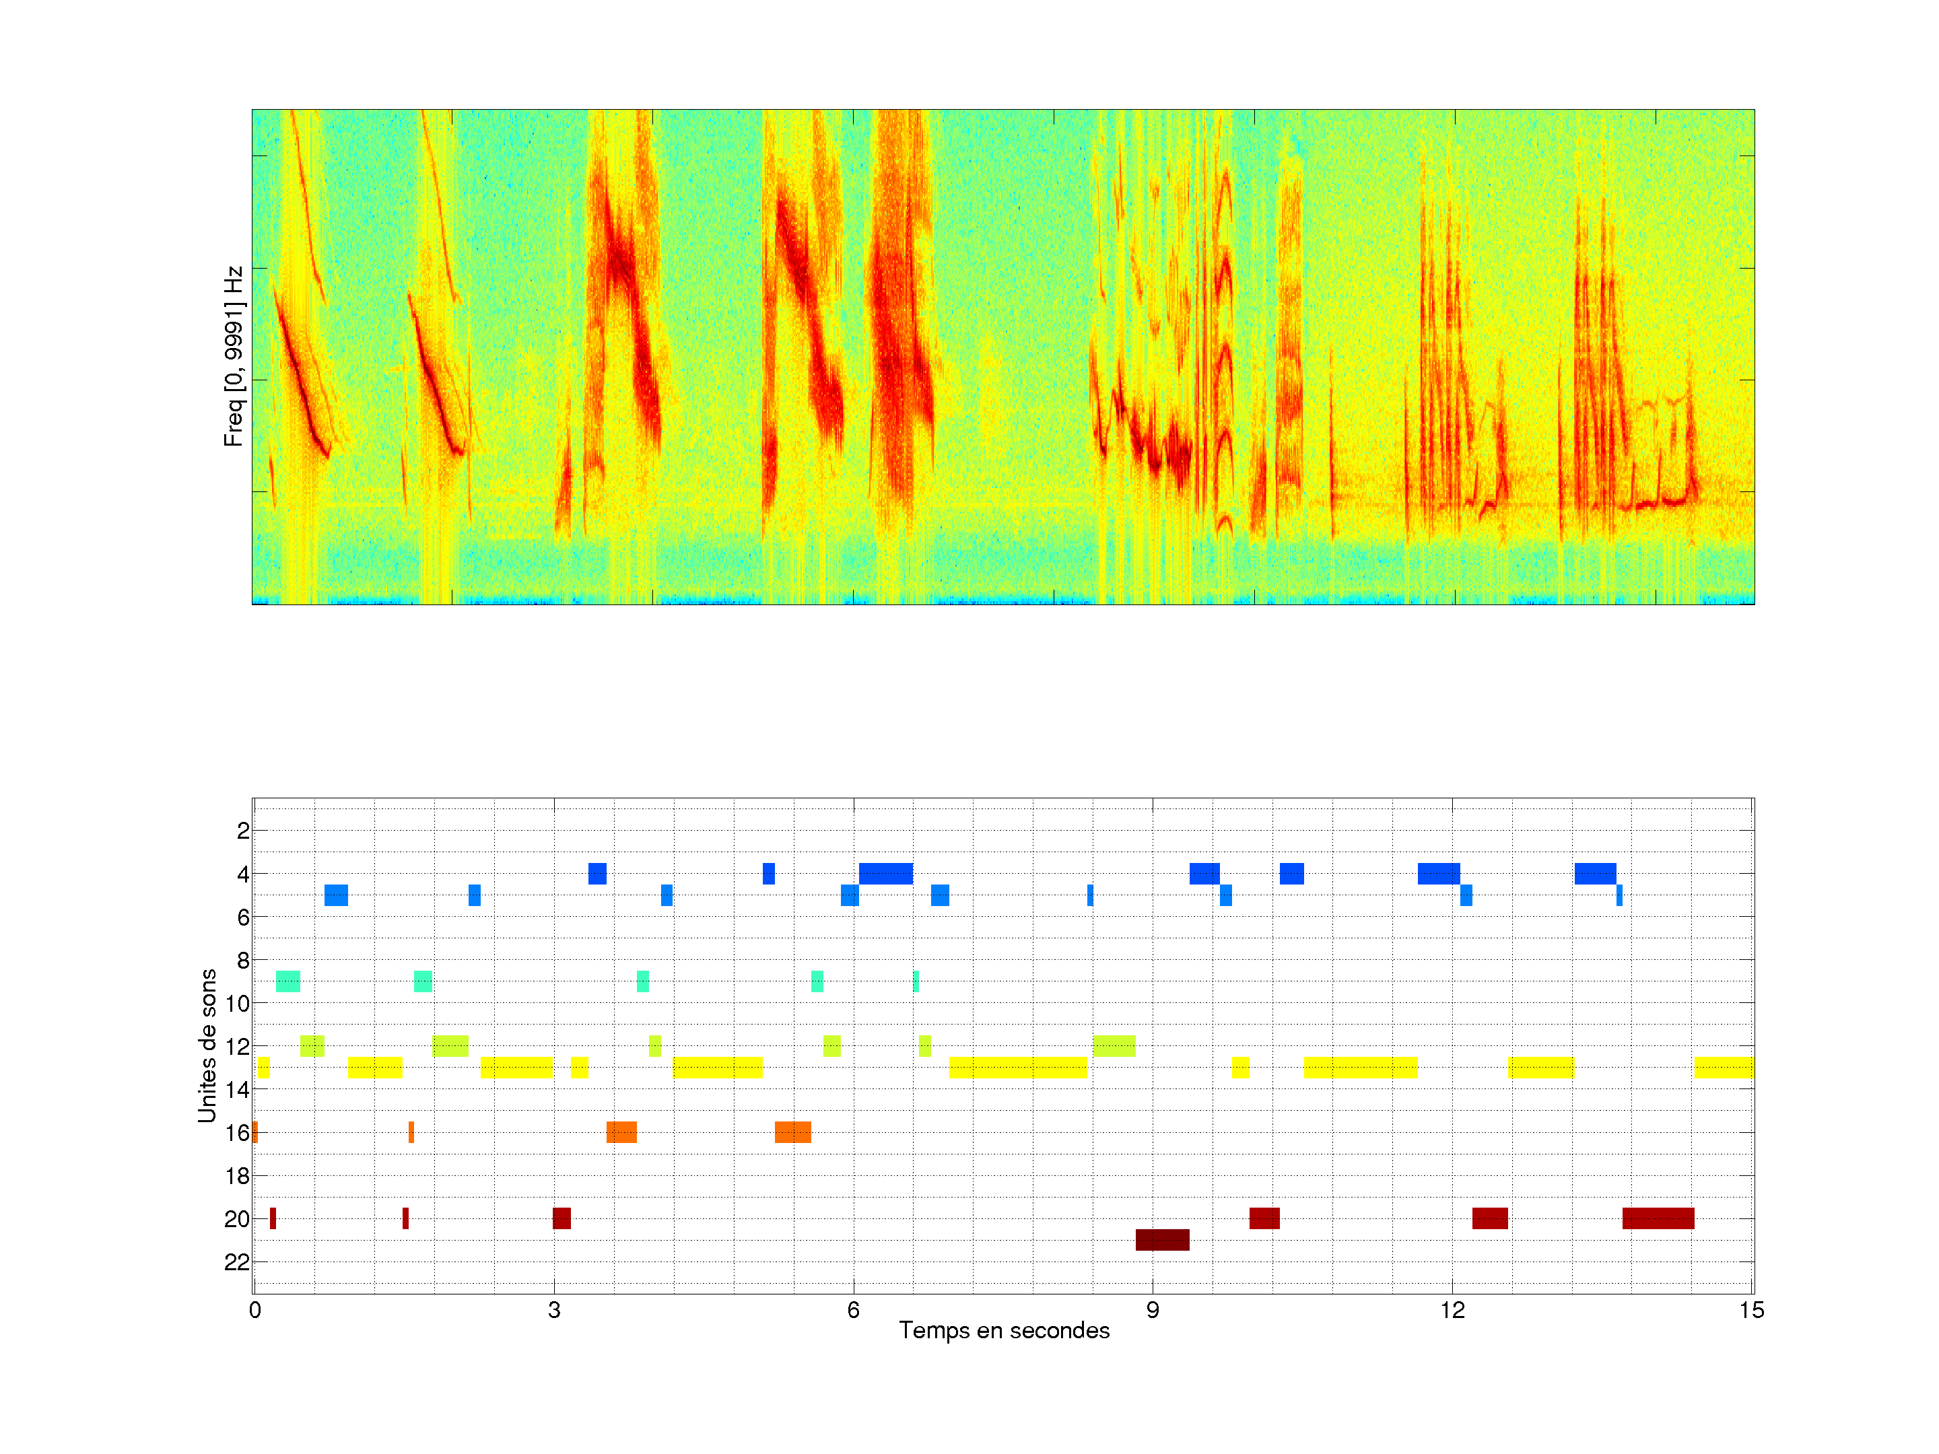The height and width of the screenshot is (1454, 1939).
Task: Select the longest blue block on row 4
Action: pos(885,873)
